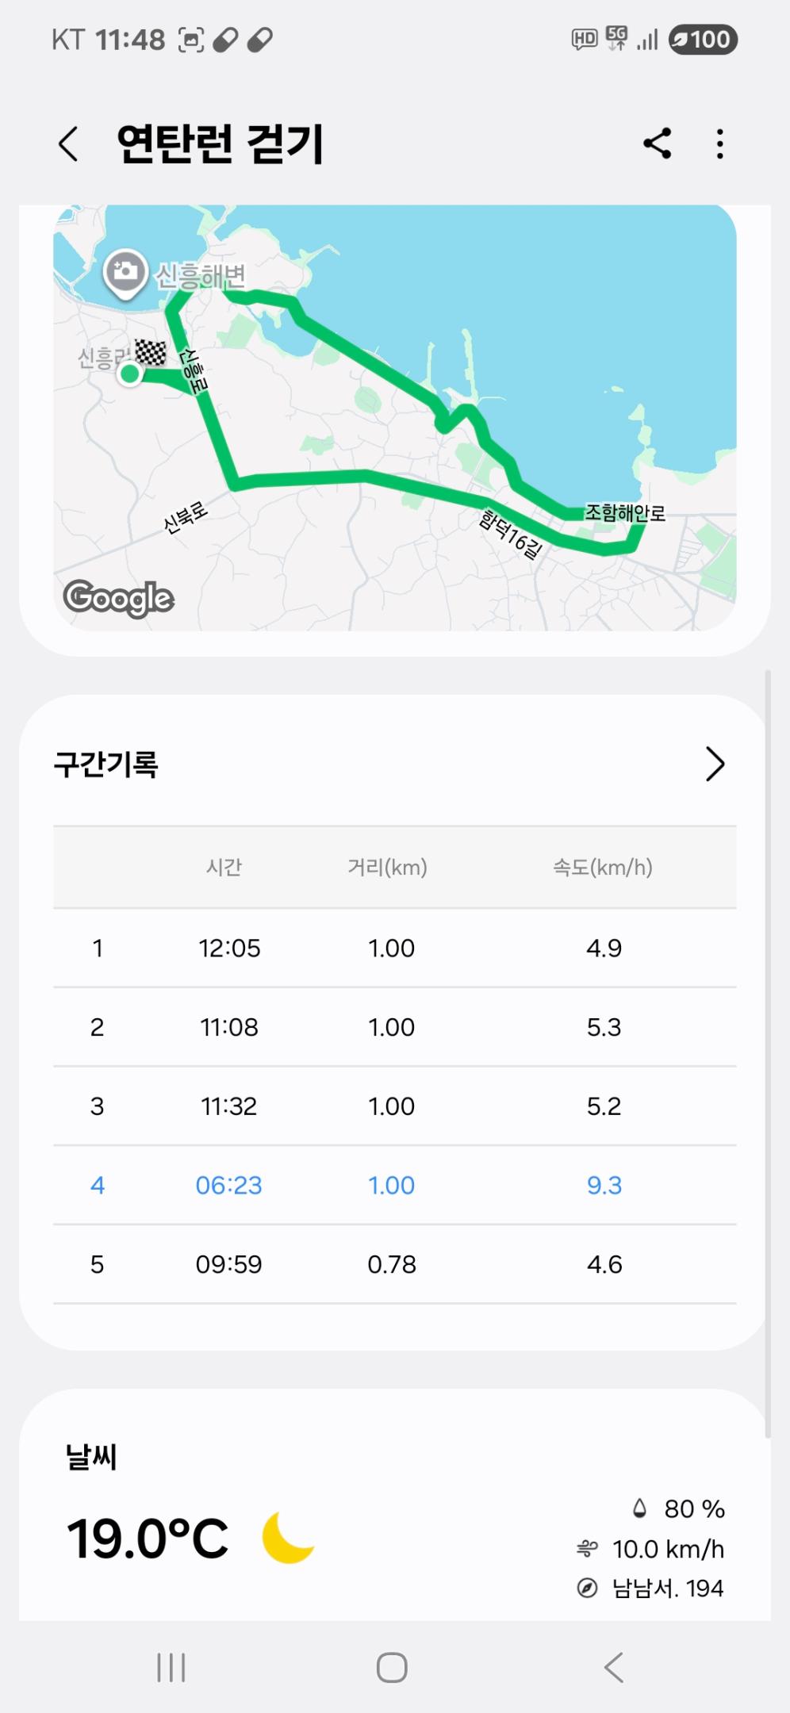This screenshot has height=1713, width=790.
Task: Open the recent apps navigation button
Action: 171,1667
